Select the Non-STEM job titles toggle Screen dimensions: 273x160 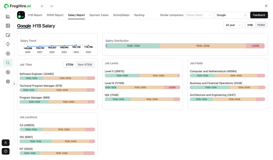[85, 65]
